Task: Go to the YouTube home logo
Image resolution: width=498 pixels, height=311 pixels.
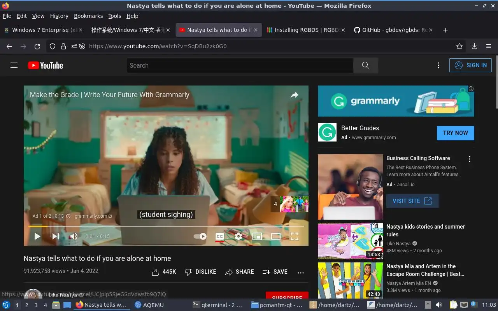Action: 46,65
